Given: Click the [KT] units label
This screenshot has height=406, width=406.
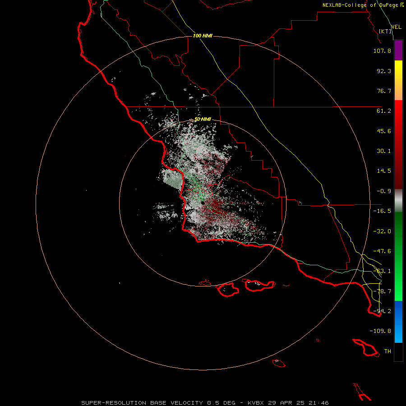Looking at the screenshot, I should pyautogui.click(x=385, y=31).
